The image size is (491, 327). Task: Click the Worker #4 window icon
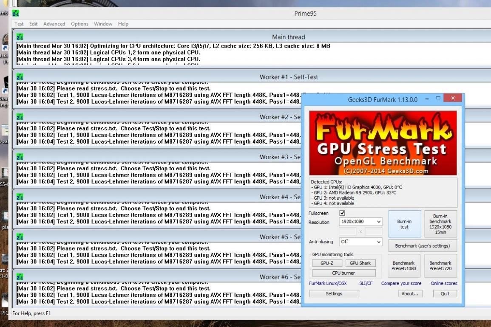[20, 197]
